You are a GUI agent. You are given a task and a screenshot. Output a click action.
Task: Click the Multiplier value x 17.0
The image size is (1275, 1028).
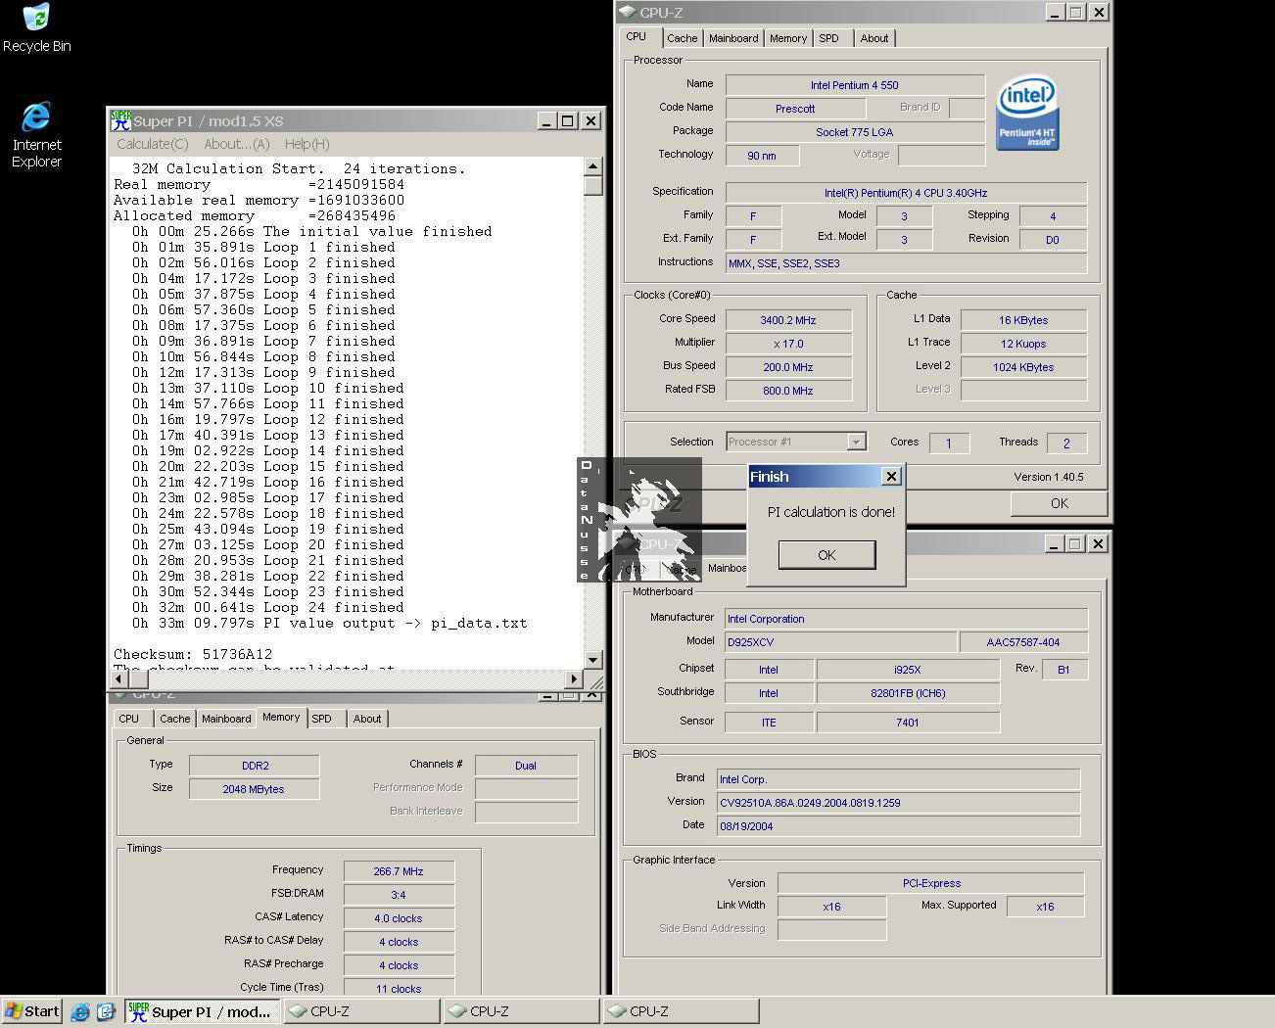click(x=788, y=344)
